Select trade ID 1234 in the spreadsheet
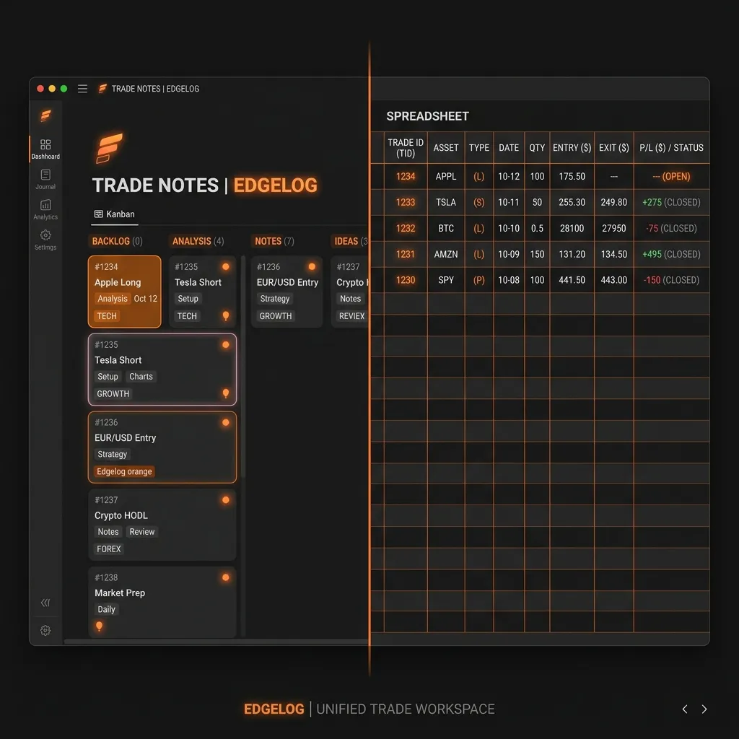This screenshot has width=739, height=739. pos(406,176)
